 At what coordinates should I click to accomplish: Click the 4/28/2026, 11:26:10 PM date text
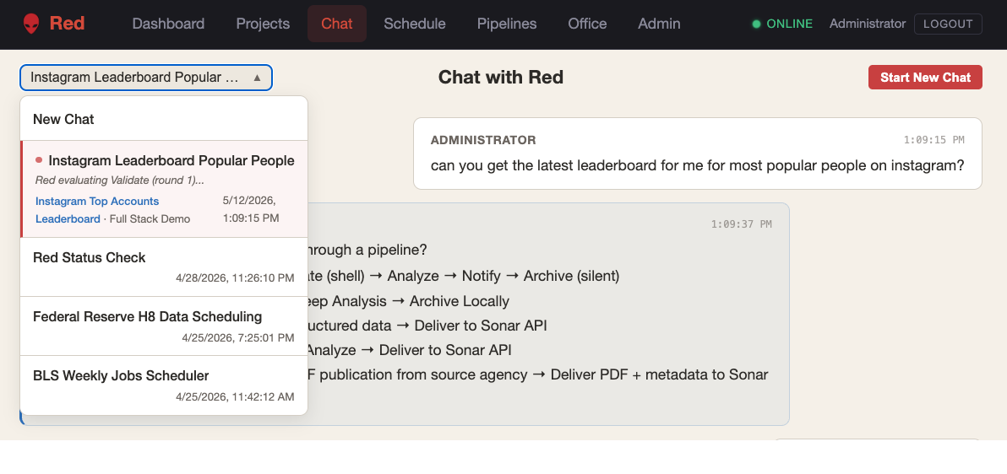pyautogui.click(x=235, y=277)
